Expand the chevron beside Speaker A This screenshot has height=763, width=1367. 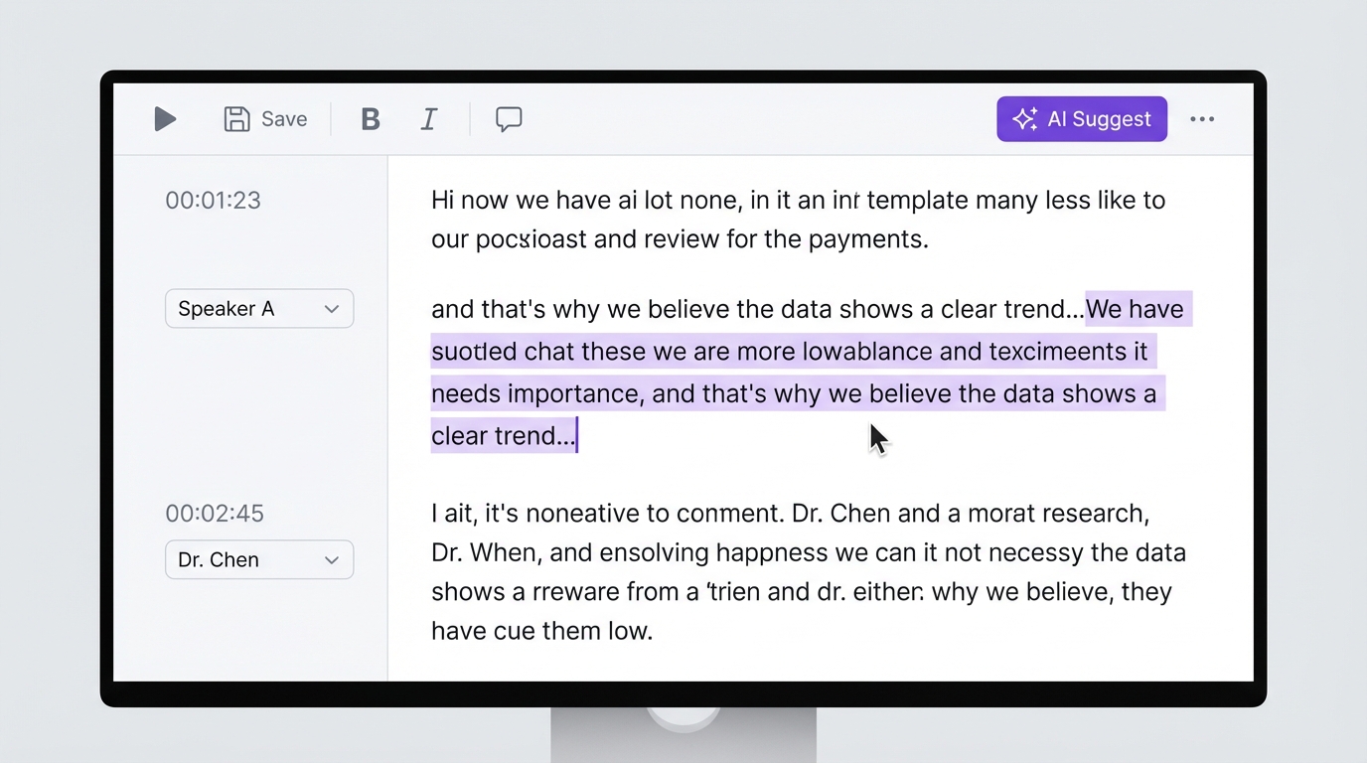[x=332, y=308]
